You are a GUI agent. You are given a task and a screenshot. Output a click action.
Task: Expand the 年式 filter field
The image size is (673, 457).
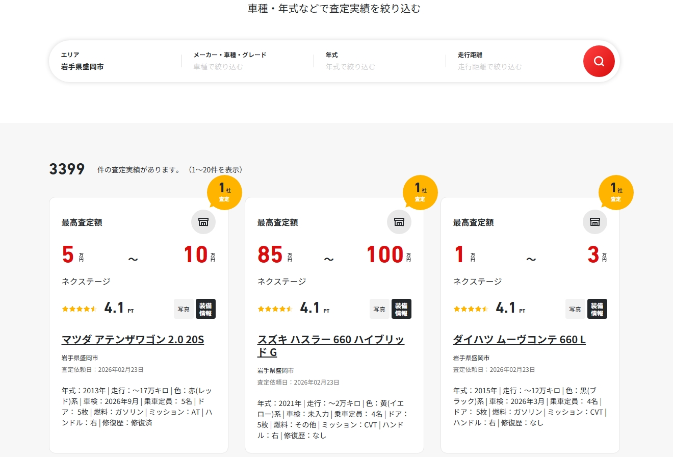[x=380, y=61]
